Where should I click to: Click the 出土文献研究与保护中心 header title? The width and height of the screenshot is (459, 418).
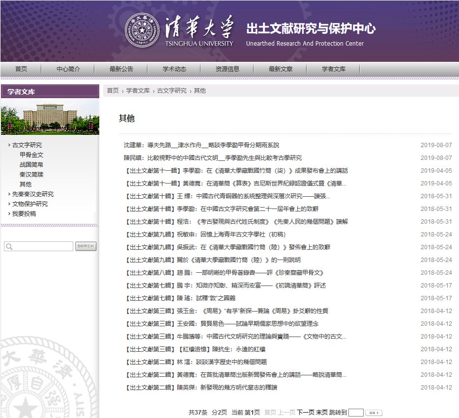click(311, 28)
